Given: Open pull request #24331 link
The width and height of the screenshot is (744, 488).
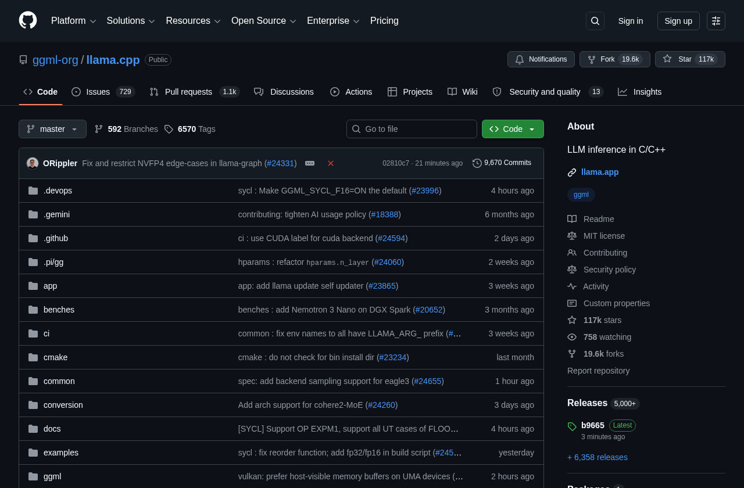Looking at the screenshot, I should coord(281,163).
